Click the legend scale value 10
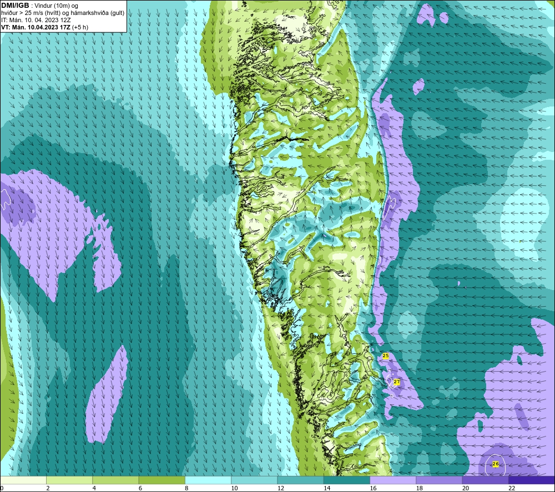This screenshot has height=492, width=555. click(235, 488)
